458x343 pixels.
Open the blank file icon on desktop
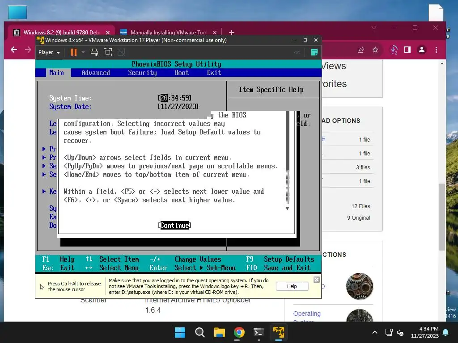436,13
